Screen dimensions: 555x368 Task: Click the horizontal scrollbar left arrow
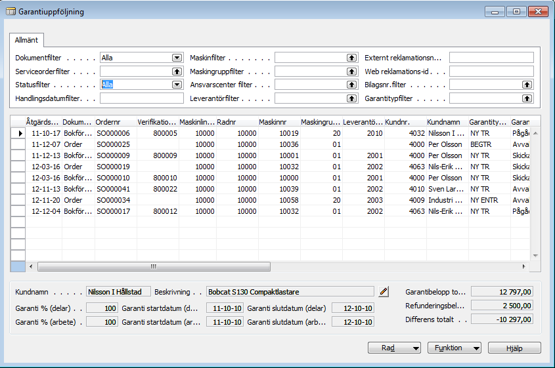coord(31,266)
